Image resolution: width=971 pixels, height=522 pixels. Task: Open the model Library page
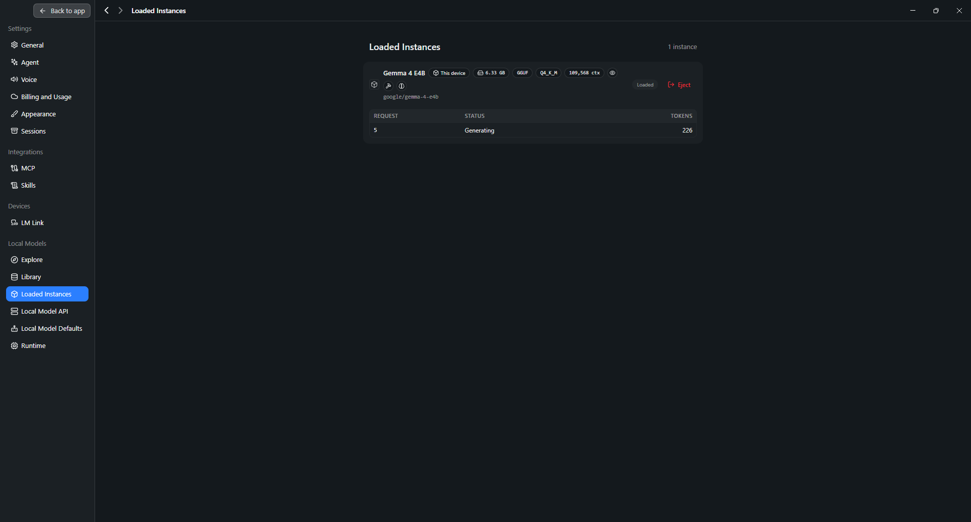click(47, 277)
